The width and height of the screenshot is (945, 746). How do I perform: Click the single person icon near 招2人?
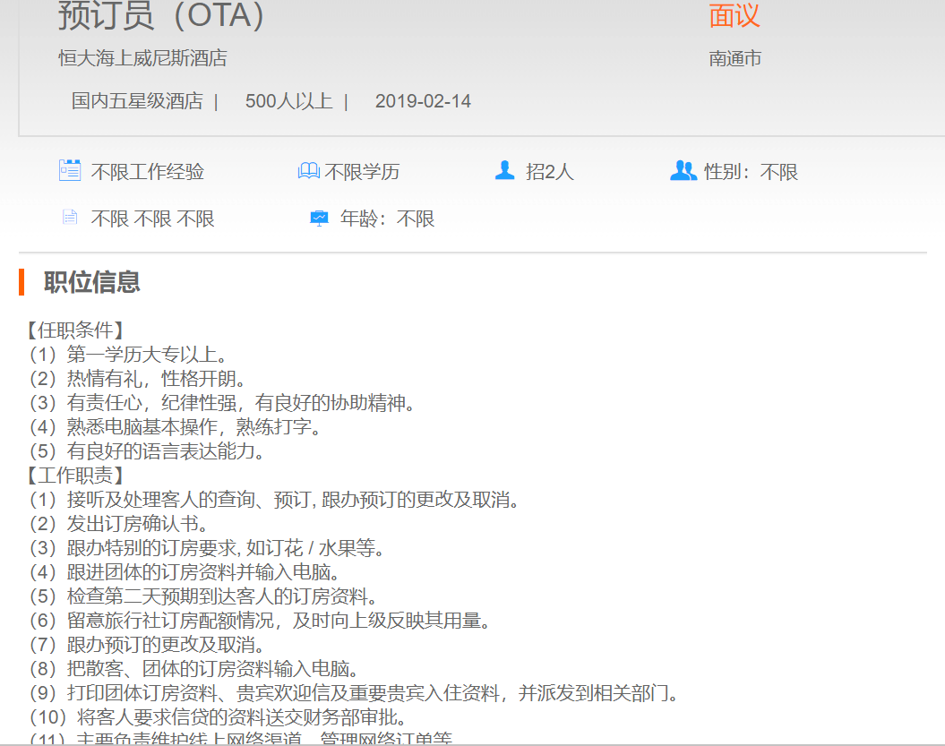(x=504, y=170)
